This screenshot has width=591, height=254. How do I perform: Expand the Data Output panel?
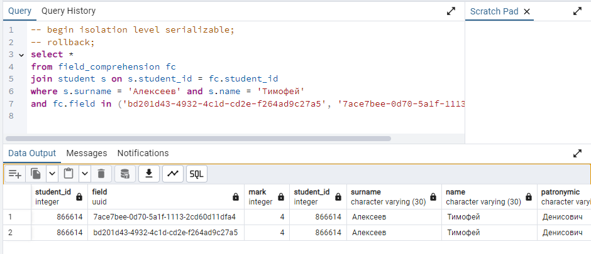(577, 153)
